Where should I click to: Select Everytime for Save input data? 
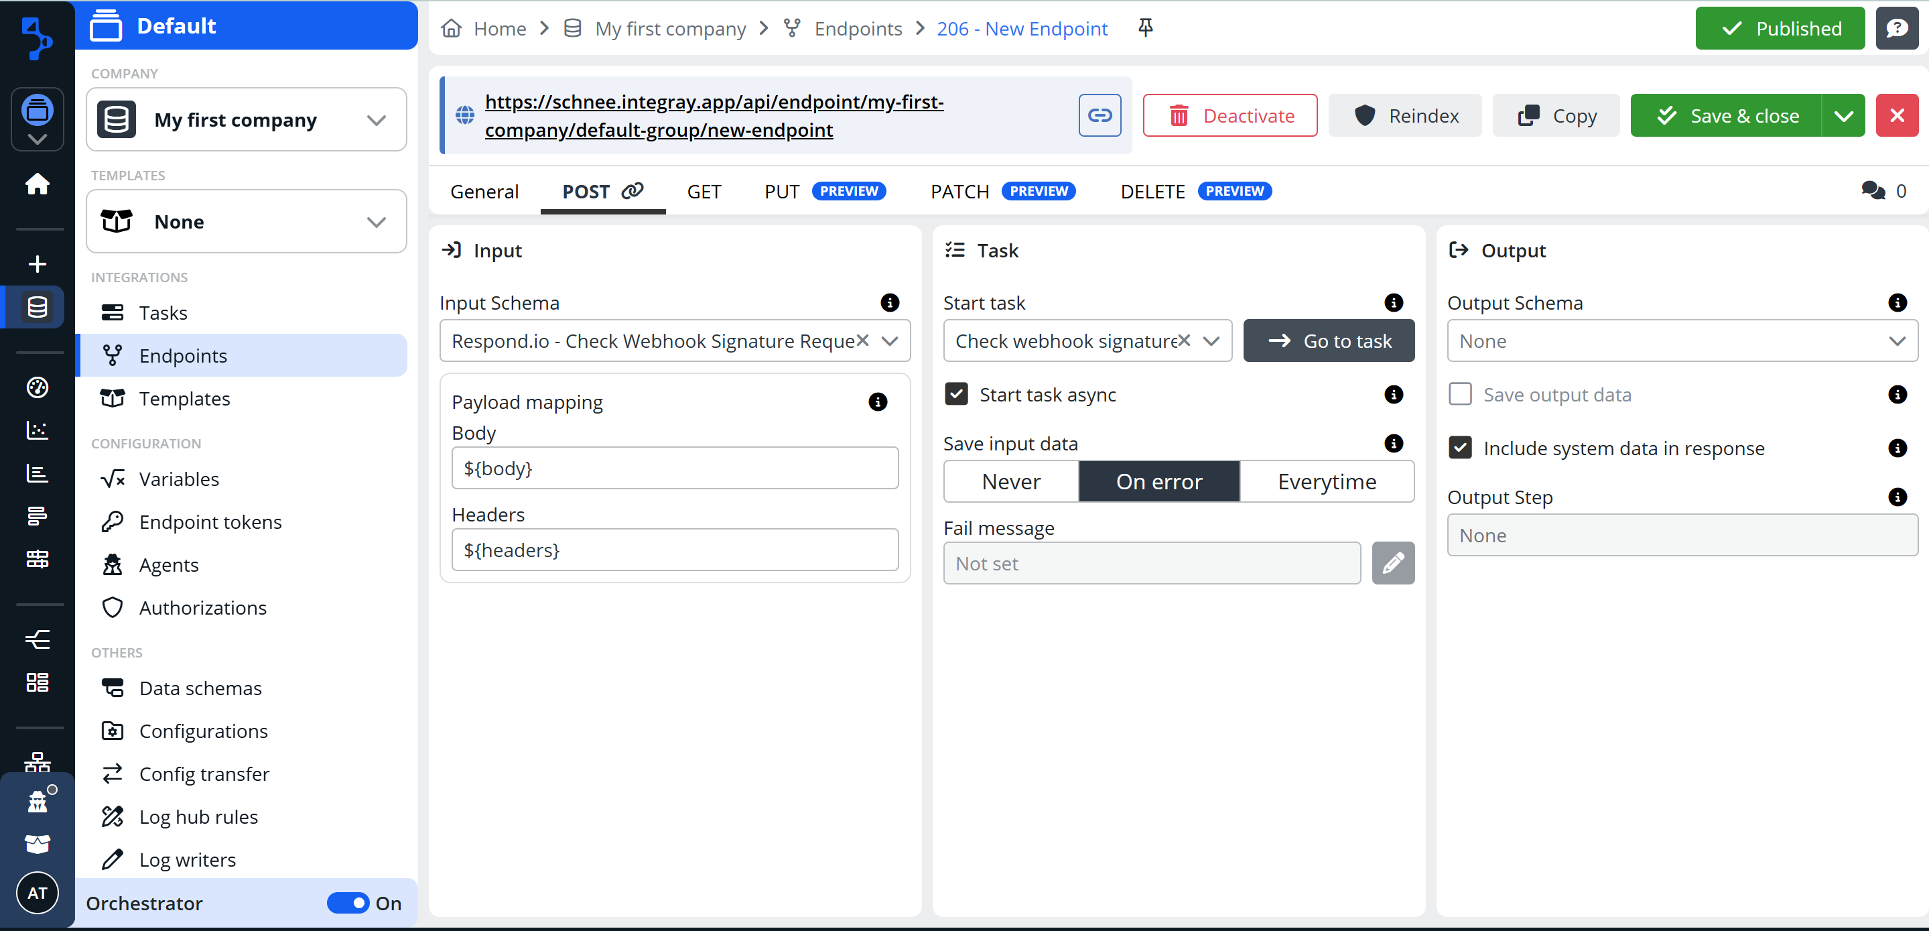(x=1326, y=482)
